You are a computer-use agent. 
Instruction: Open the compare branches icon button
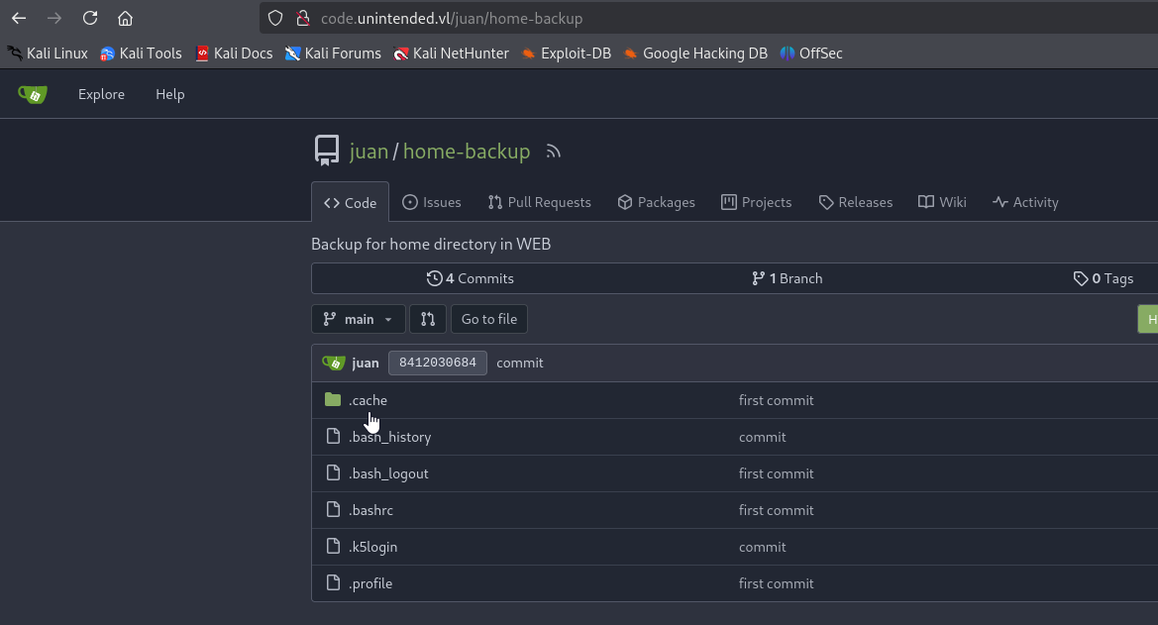coord(428,319)
